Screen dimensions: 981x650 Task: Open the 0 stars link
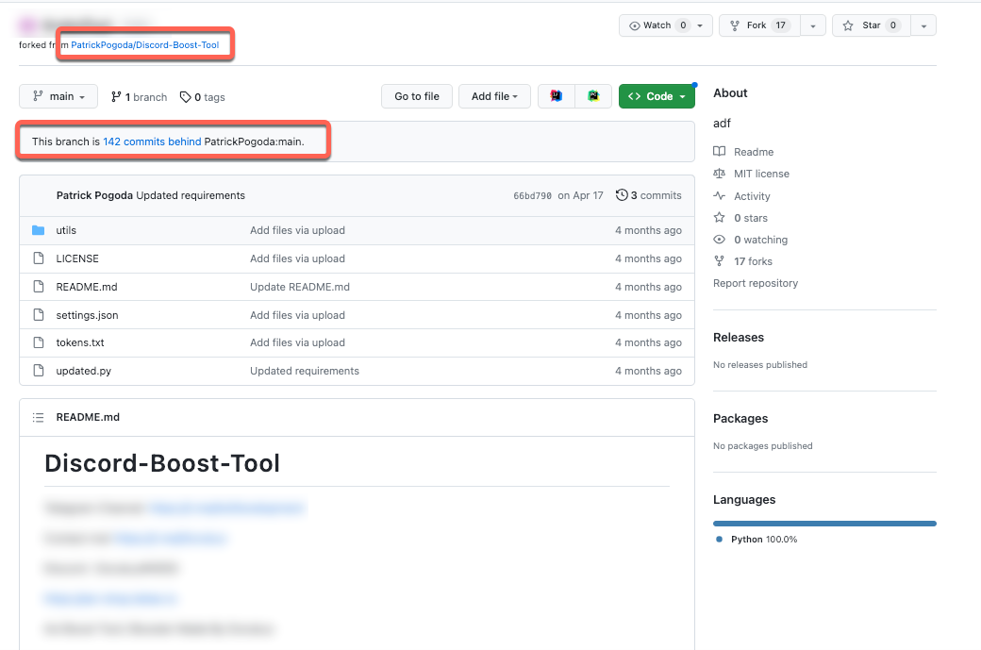751,218
